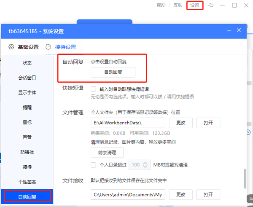This screenshot has width=253, height=207.
Task: Select 声音 in the sidebar
Action: point(27,137)
